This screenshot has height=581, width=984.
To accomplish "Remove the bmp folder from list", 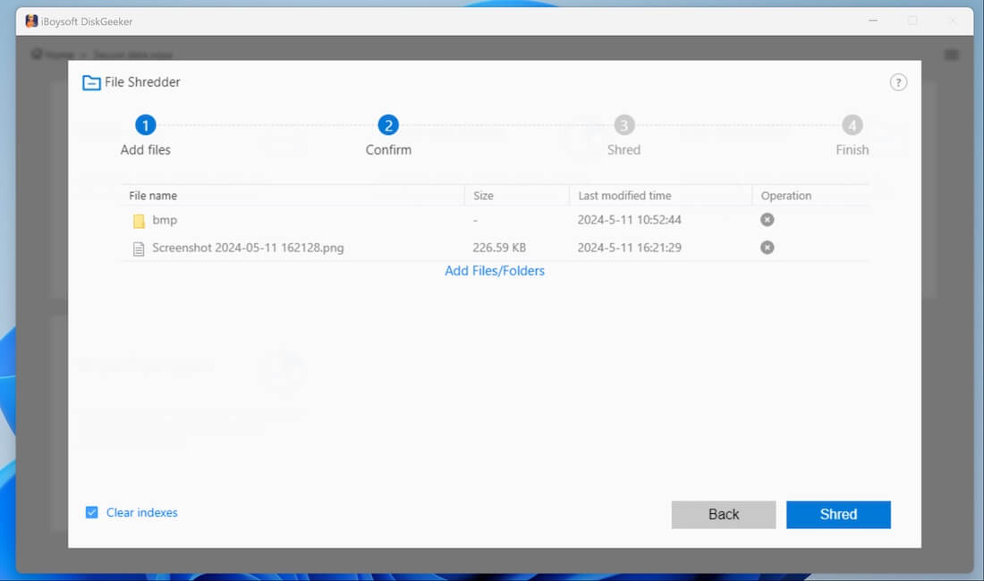I will click(x=767, y=220).
